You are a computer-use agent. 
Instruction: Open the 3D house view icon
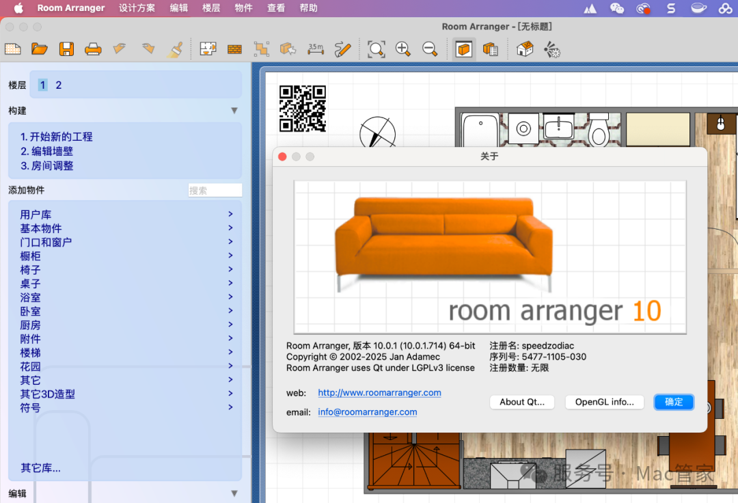pos(525,49)
